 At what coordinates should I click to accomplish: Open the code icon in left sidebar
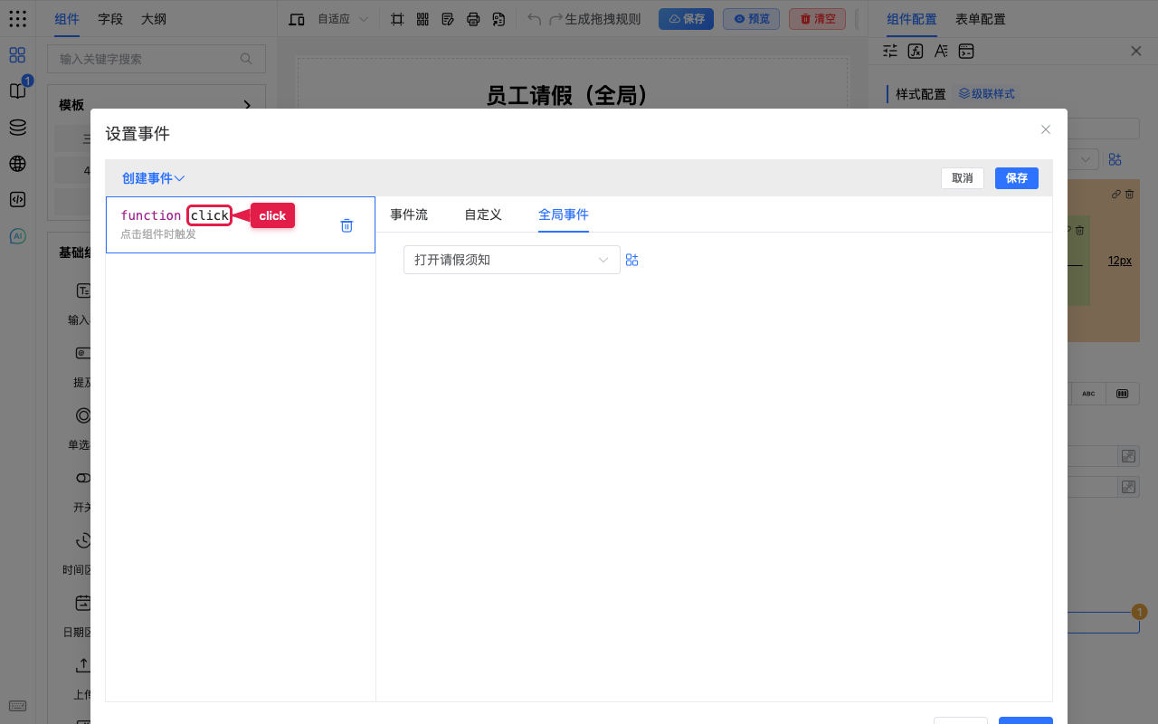(x=17, y=200)
